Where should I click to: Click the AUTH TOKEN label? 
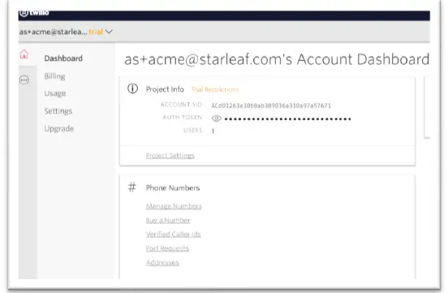pyautogui.click(x=183, y=117)
